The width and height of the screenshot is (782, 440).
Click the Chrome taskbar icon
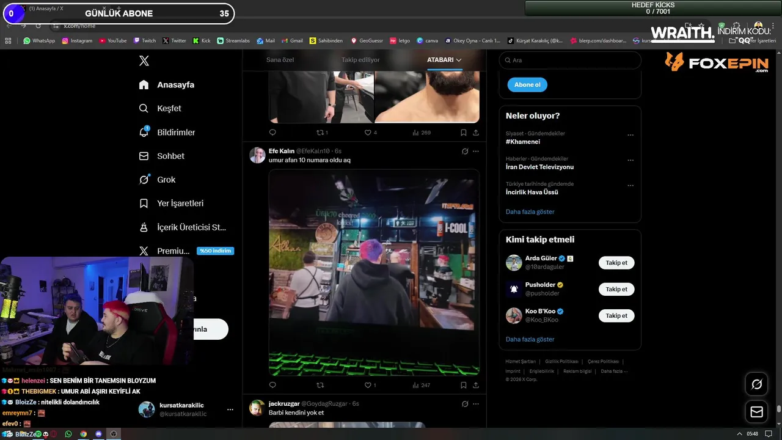pos(83,434)
